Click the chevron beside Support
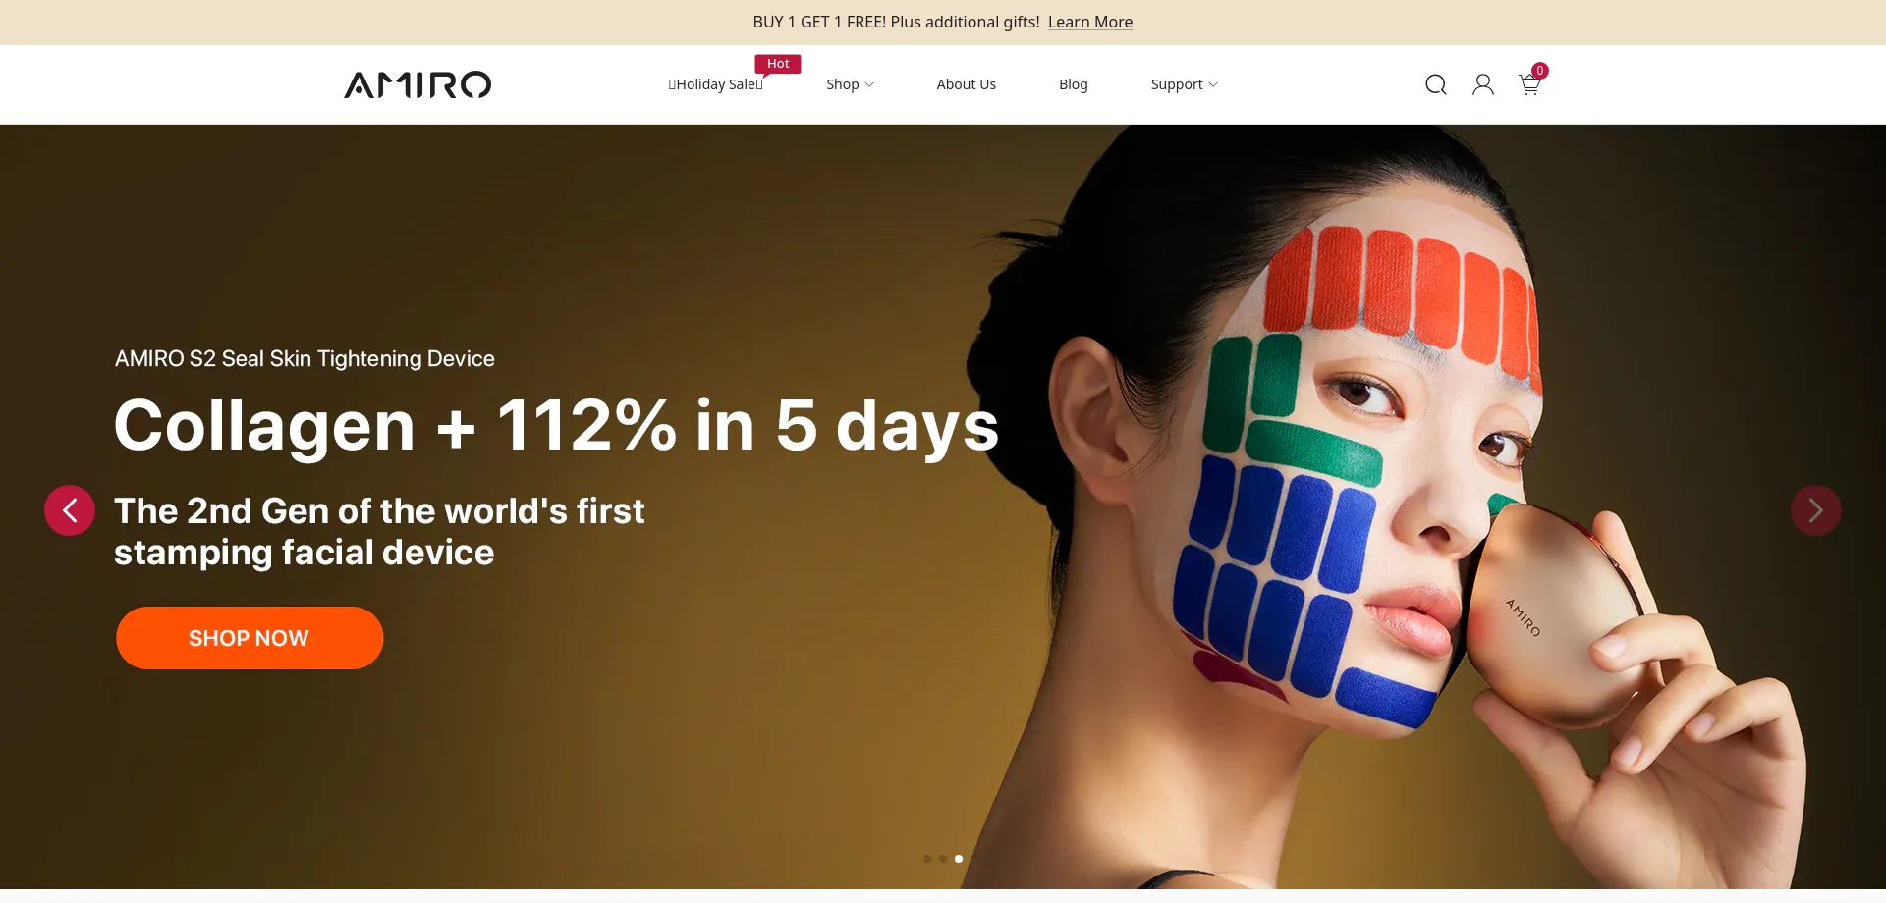This screenshot has width=1886, height=903. (1213, 84)
